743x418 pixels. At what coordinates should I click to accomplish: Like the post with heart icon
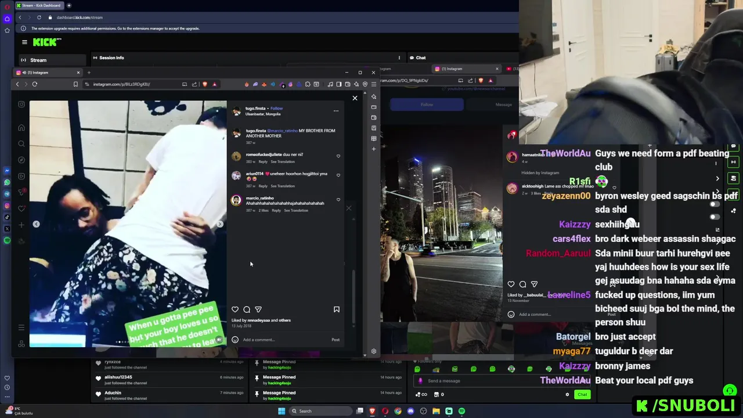click(x=235, y=309)
